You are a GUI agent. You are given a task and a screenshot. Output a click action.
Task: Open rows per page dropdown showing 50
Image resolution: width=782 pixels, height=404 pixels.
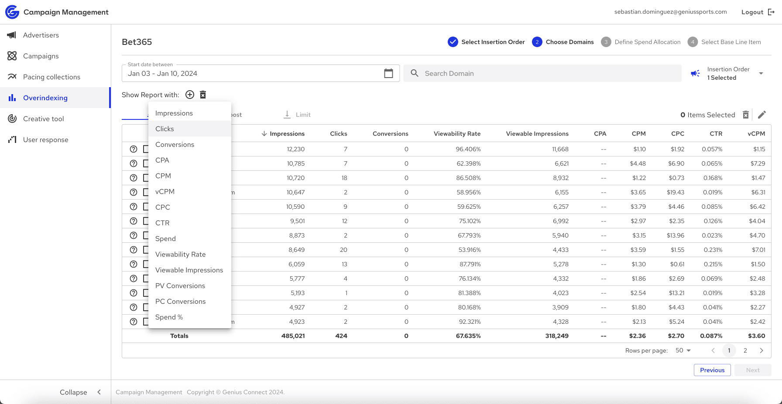pyautogui.click(x=683, y=350)
